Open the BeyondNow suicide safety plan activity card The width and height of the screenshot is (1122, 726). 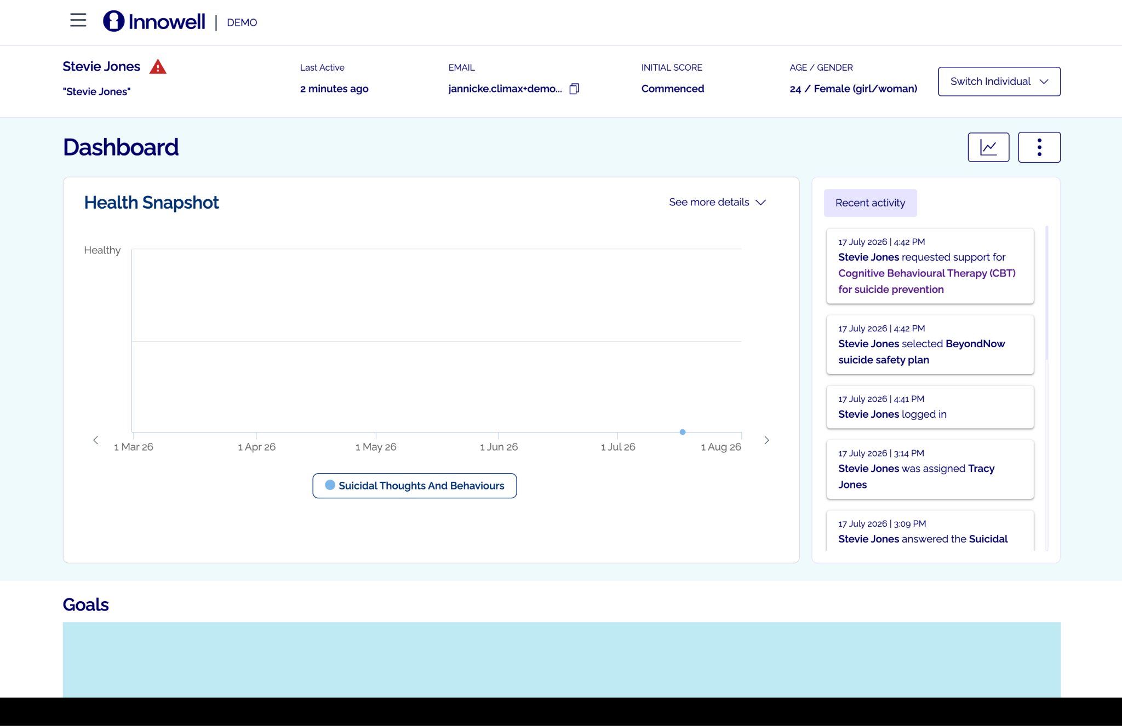click(x=930, y=344)
